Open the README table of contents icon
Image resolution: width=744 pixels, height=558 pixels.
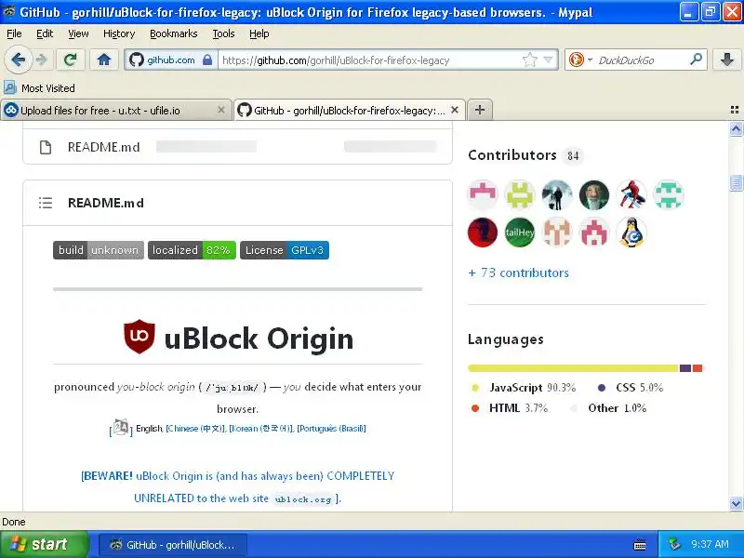tap(46, 203)
